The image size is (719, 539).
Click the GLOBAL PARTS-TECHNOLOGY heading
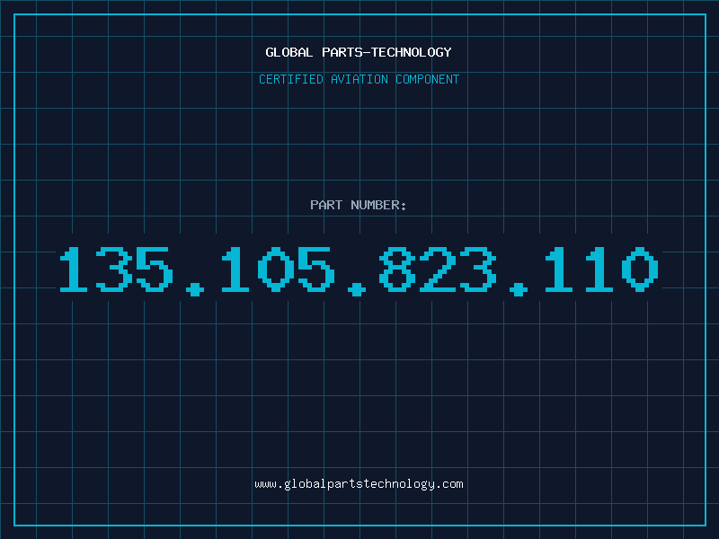coord(359,52)
